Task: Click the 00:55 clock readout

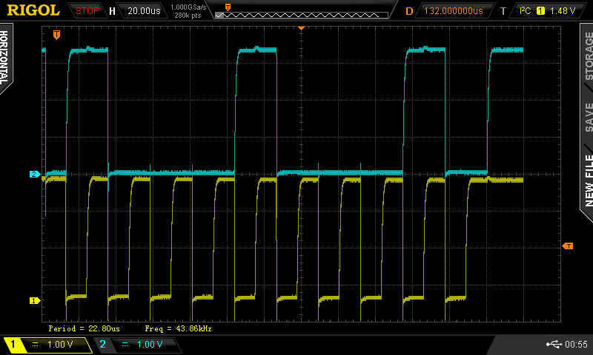Action: click(x=576, y=344)
